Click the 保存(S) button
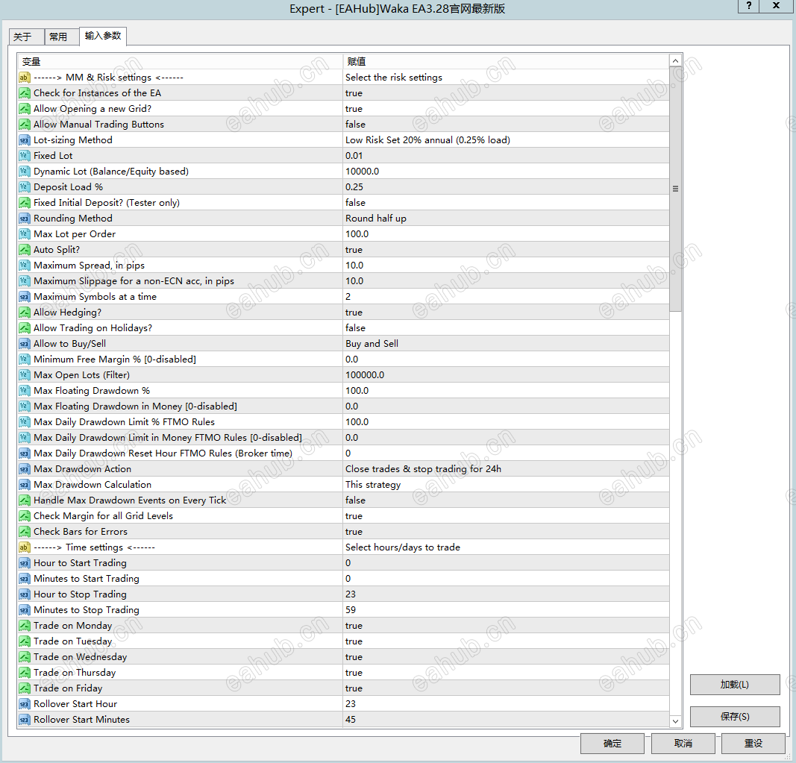The width and height of the screenshot is (796, 763). [735, 716]
